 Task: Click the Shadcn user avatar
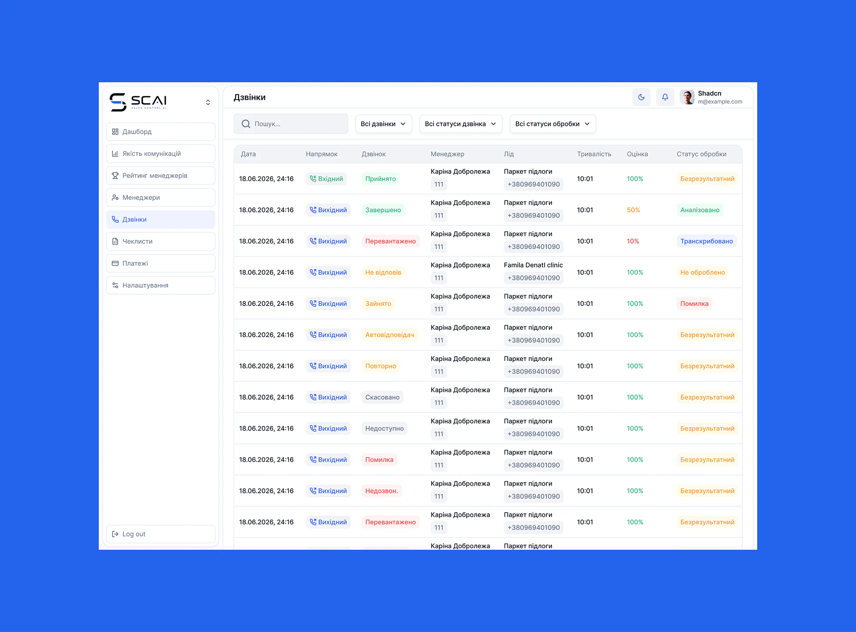[x=687, y=97]
